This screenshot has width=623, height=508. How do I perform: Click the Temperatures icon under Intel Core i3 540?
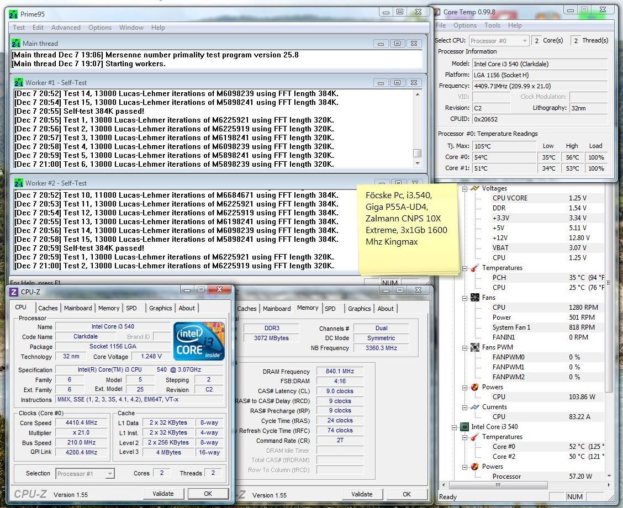[x=475, y=437]
